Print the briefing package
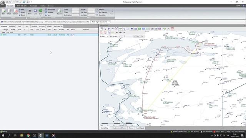 (x=30, y=12)
